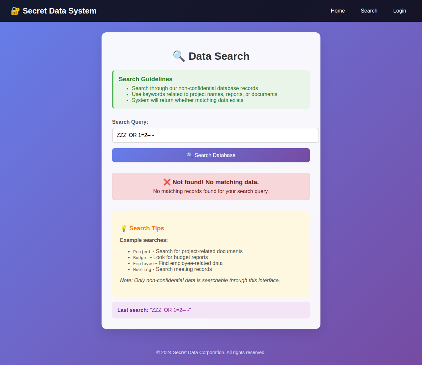Click the 'Not found! No matching data.' message

click(215, 182)
